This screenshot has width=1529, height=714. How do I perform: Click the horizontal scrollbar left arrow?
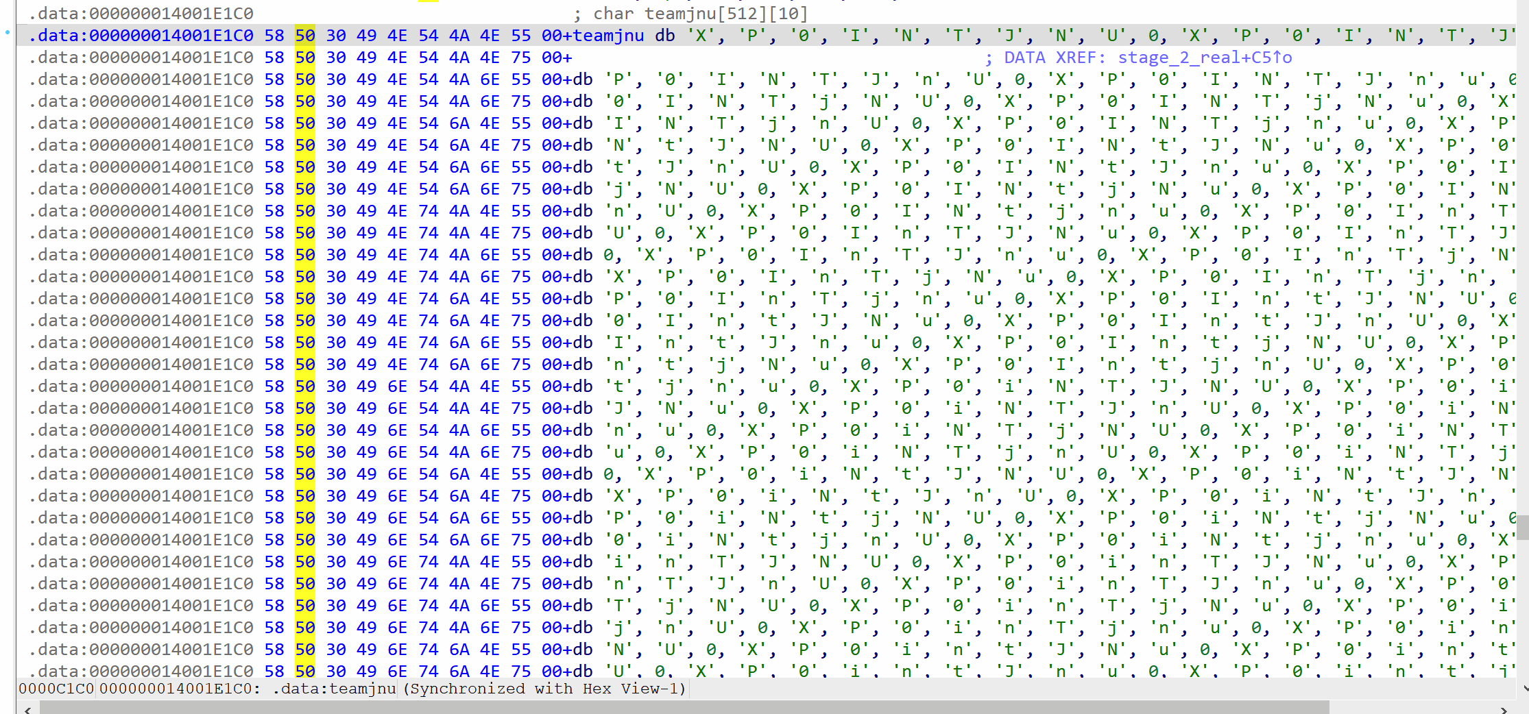(27, 709)
